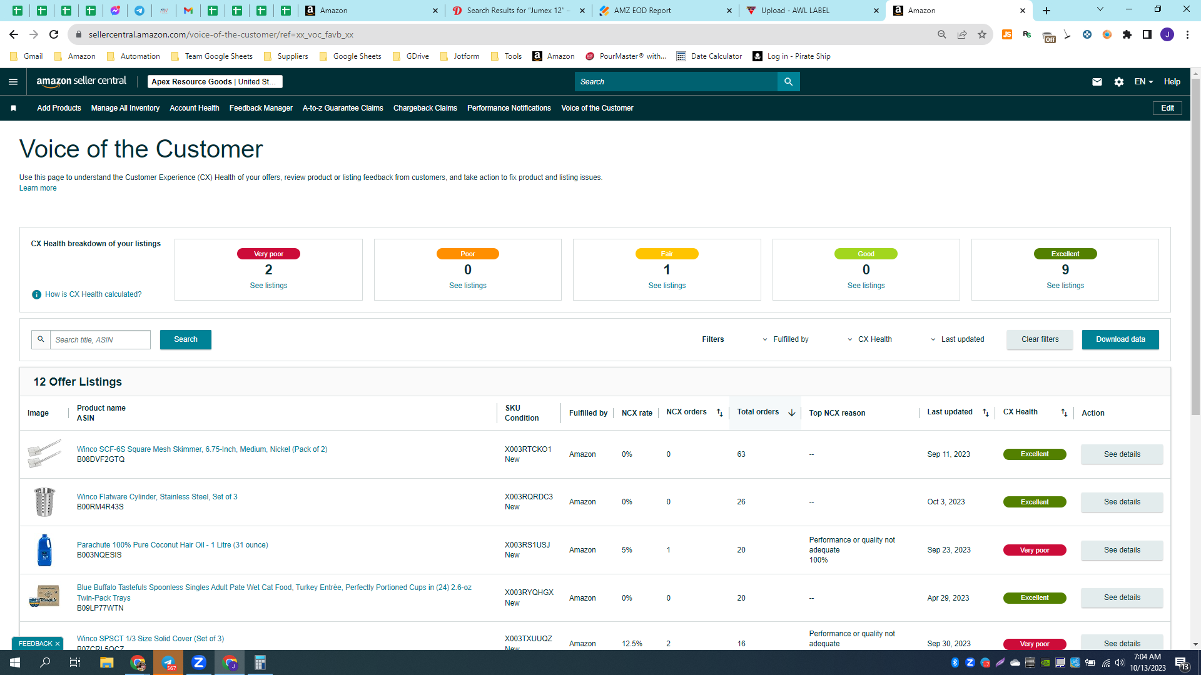Viewport: 1201px width, 675px height.
Task: Open the browser zoom icon
Action: (x=942, y=34)
